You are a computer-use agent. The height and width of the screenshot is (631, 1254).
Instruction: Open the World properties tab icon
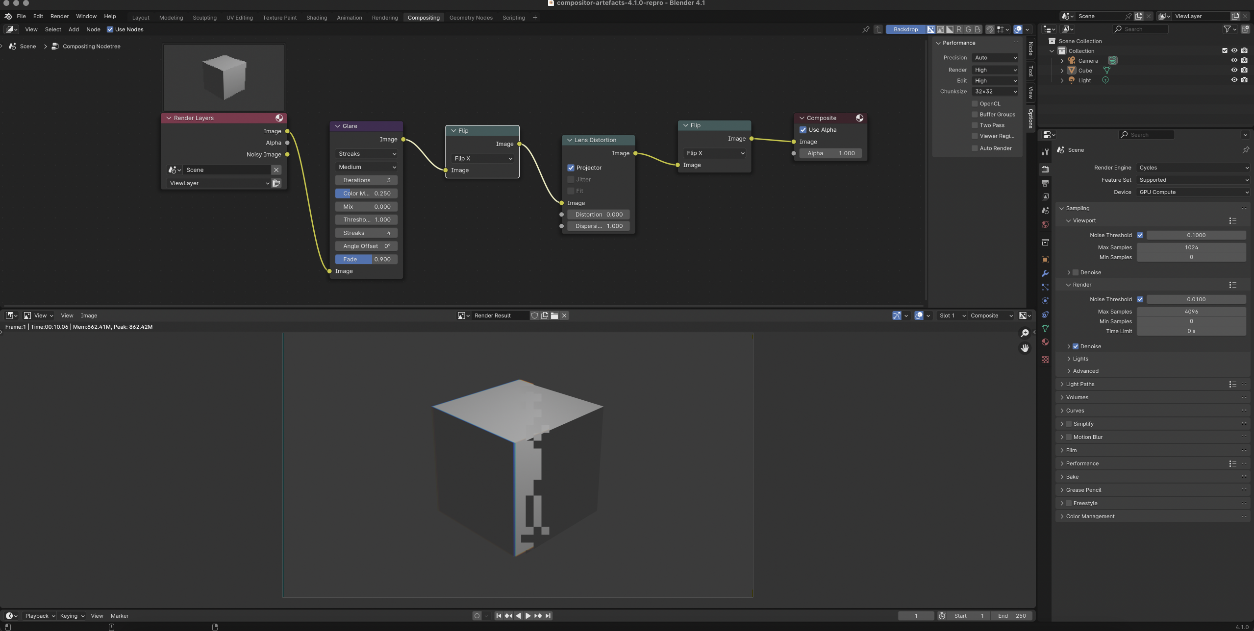click(1045, 224)
